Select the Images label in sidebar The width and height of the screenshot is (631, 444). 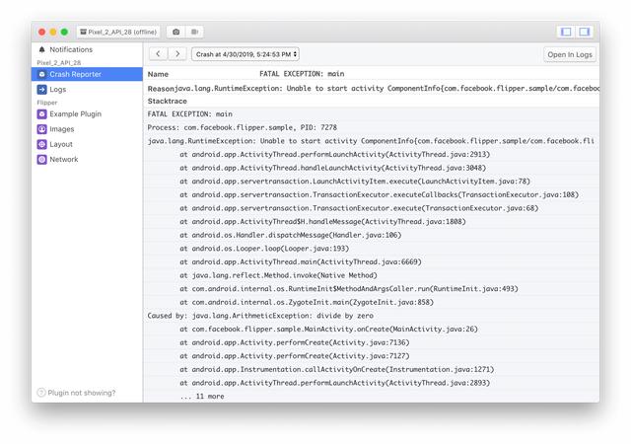pos(61,129)
